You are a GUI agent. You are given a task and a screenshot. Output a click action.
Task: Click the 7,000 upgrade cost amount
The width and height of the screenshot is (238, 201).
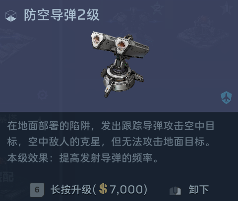tap(126, 190)
